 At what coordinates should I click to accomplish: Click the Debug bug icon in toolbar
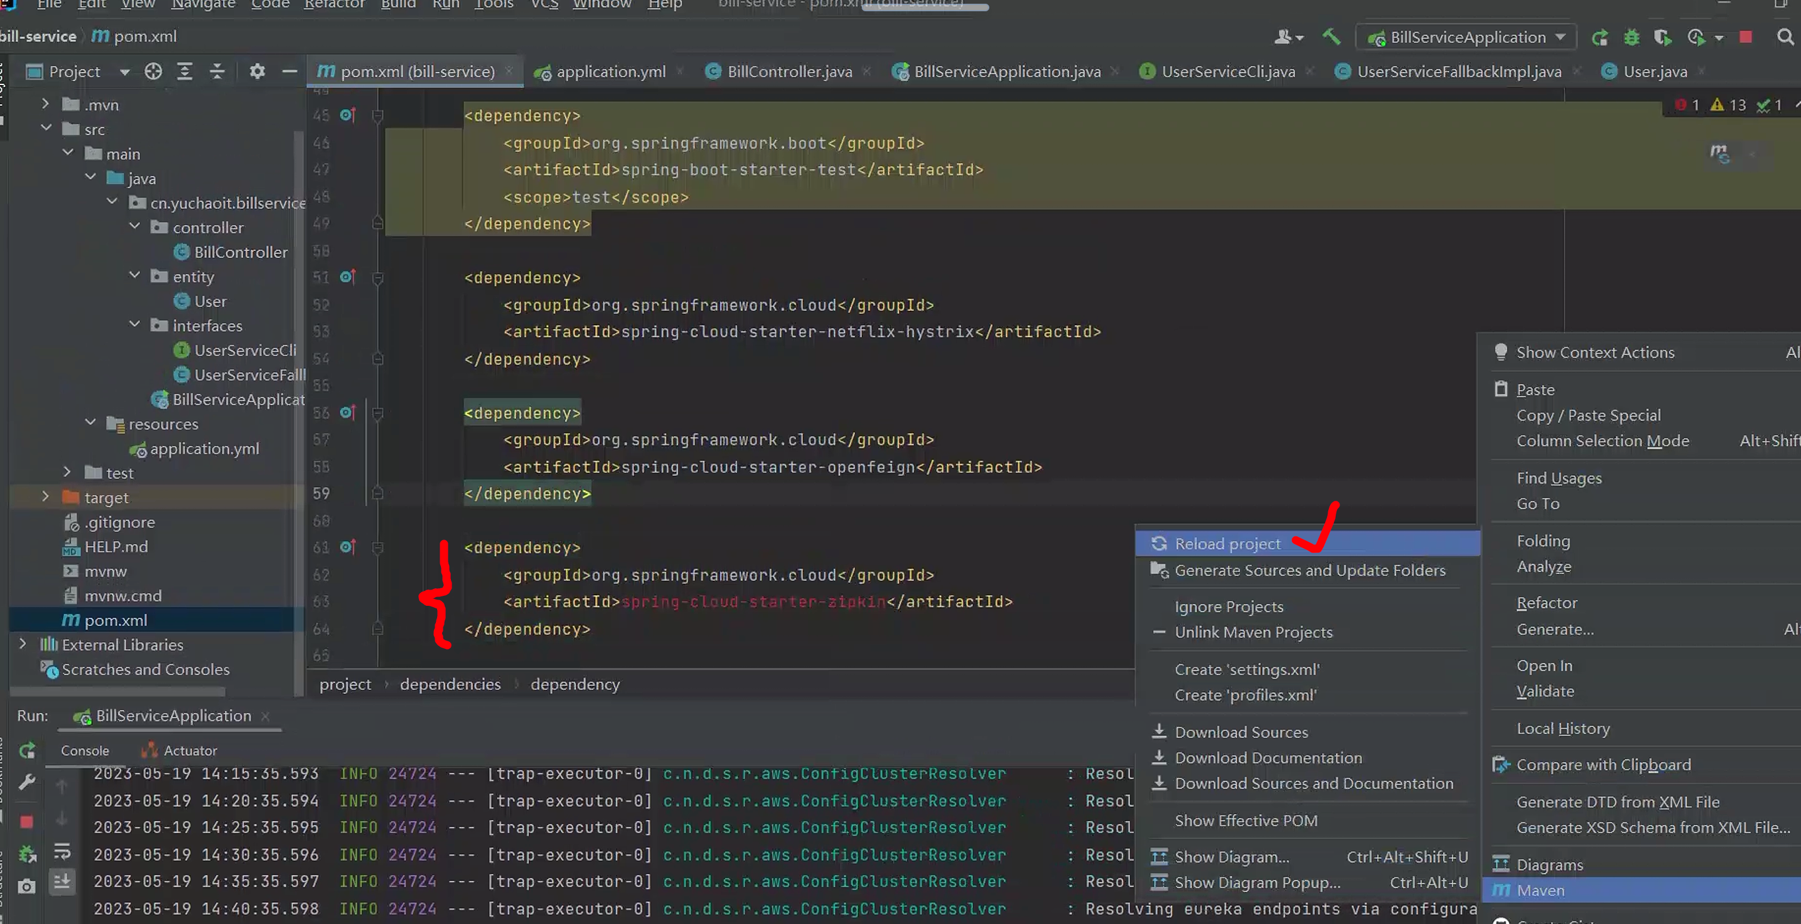click(x=1631, y=37)
